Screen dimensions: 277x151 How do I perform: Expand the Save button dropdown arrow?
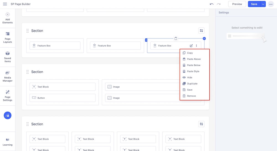pos(263,4)
